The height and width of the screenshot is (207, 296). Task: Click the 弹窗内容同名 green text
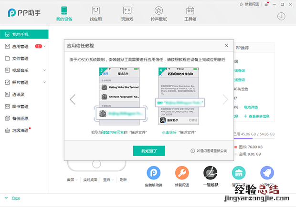pyautogui.click(x=113, y=132)
